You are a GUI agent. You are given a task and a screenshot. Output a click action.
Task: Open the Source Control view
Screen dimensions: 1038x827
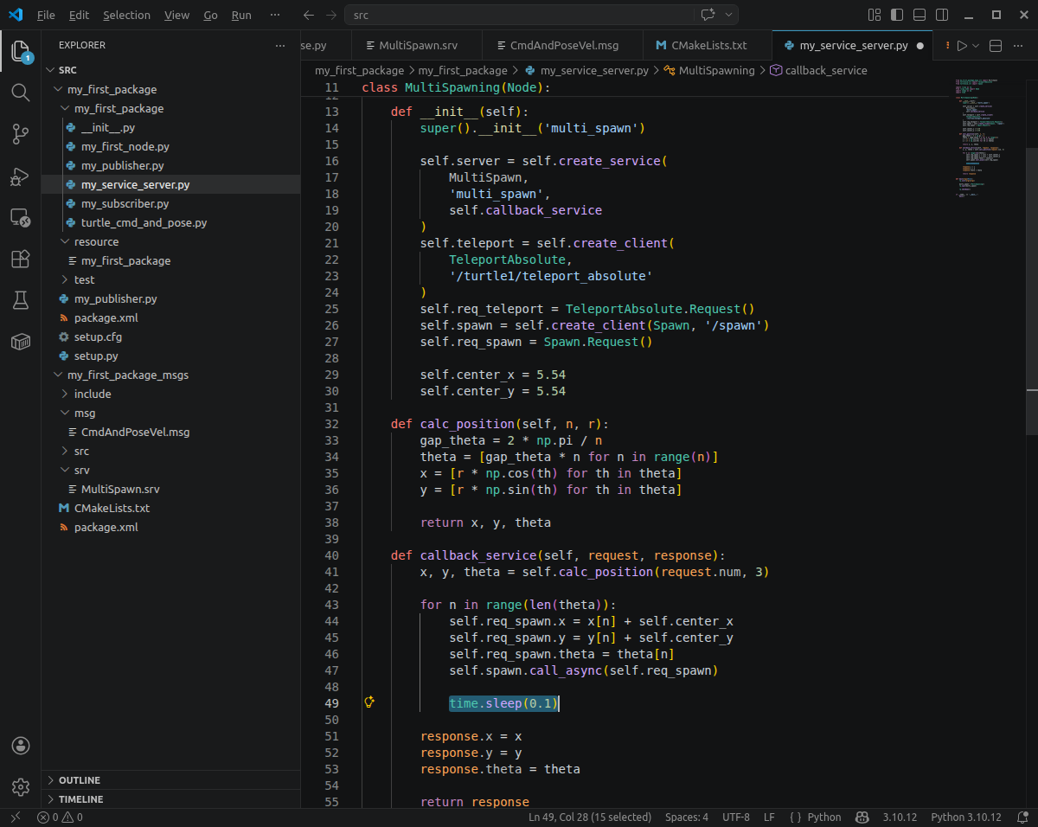coord(21,134)
